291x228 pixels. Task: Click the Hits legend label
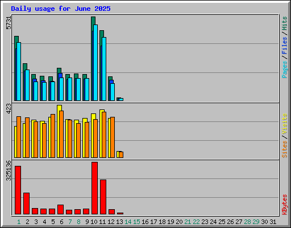(x=285, y=23)
